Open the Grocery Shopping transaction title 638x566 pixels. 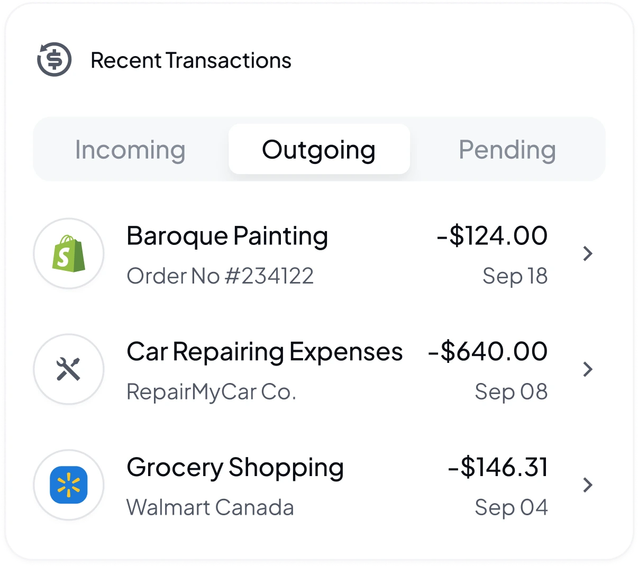tap(235, 468)
